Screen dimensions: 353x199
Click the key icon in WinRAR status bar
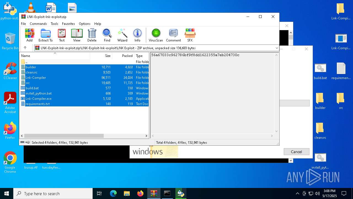[x=28, y=142]
